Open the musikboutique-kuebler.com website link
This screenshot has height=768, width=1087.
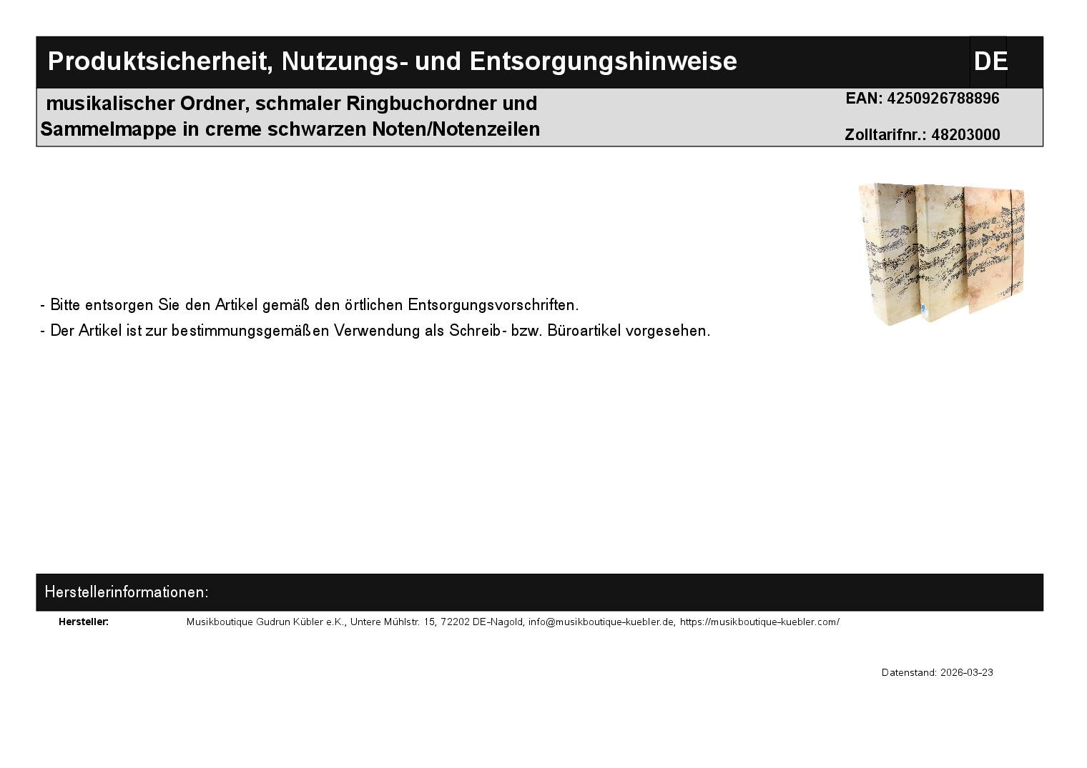click(759, 622)
